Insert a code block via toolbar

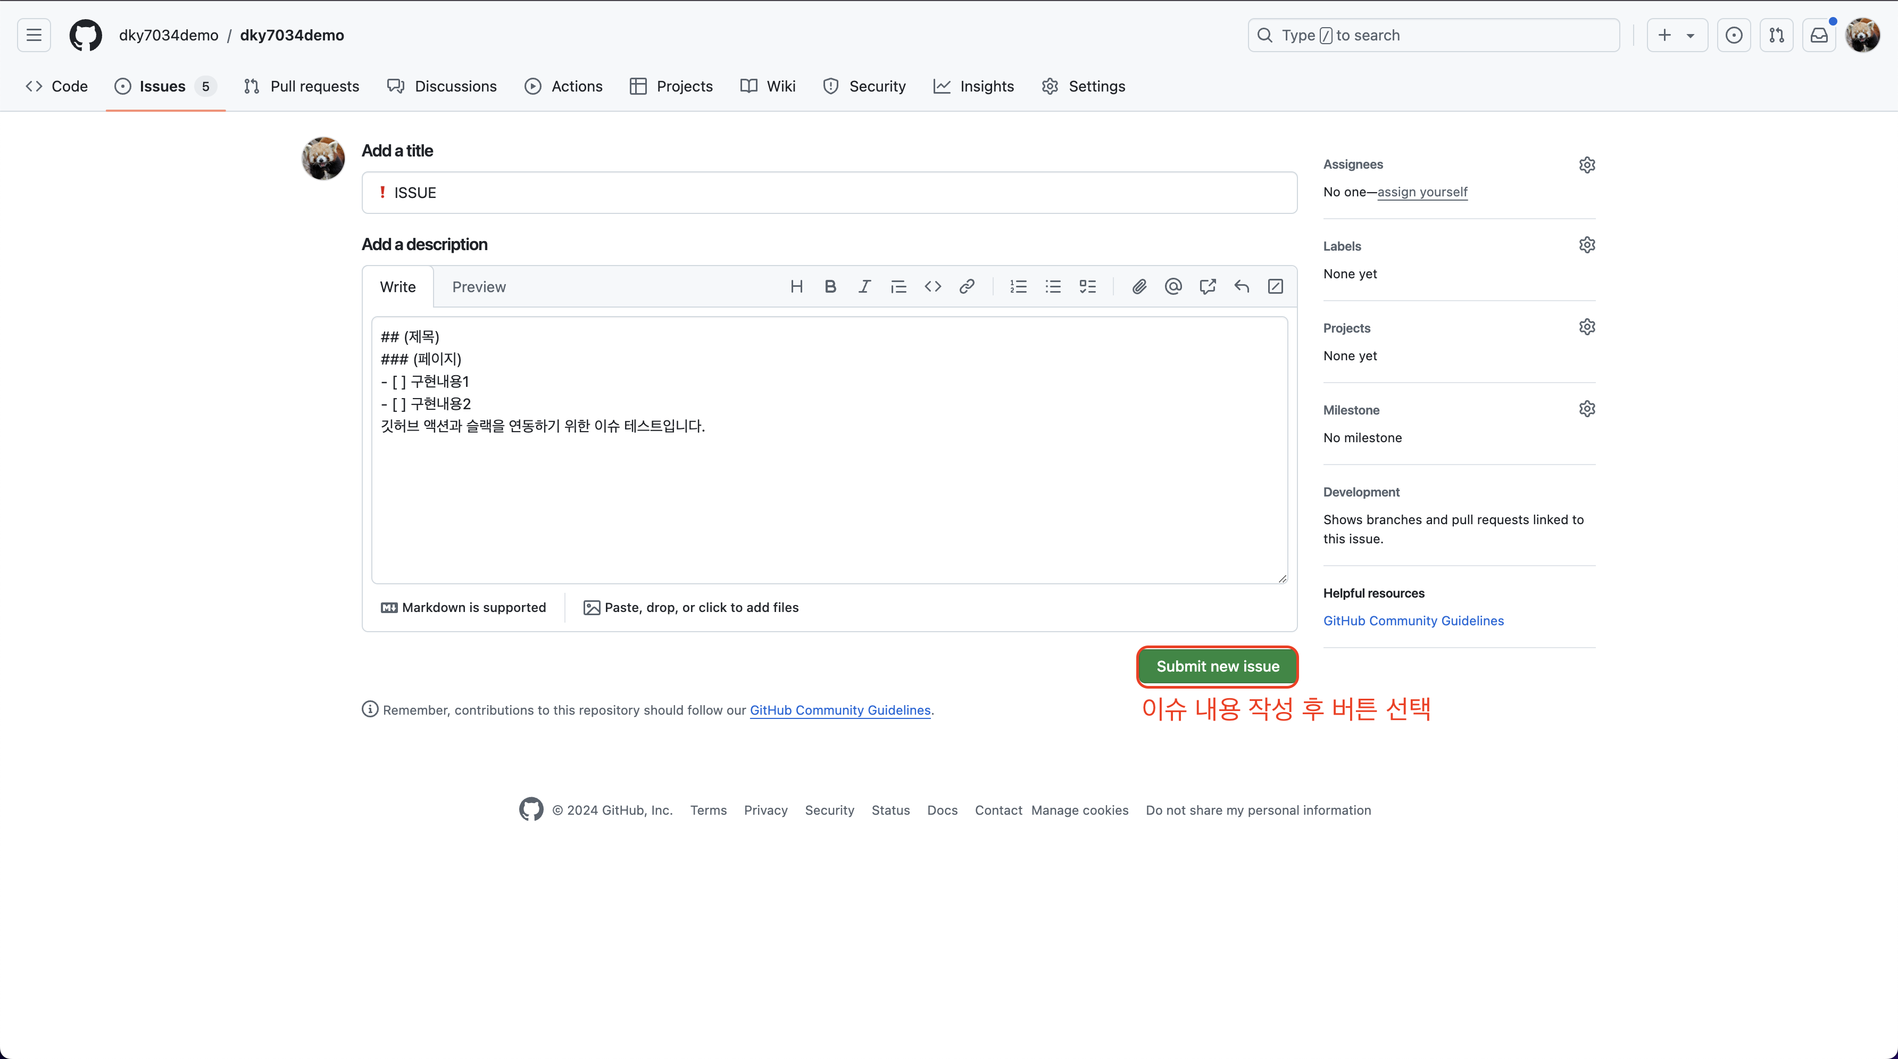click(933, 287)
